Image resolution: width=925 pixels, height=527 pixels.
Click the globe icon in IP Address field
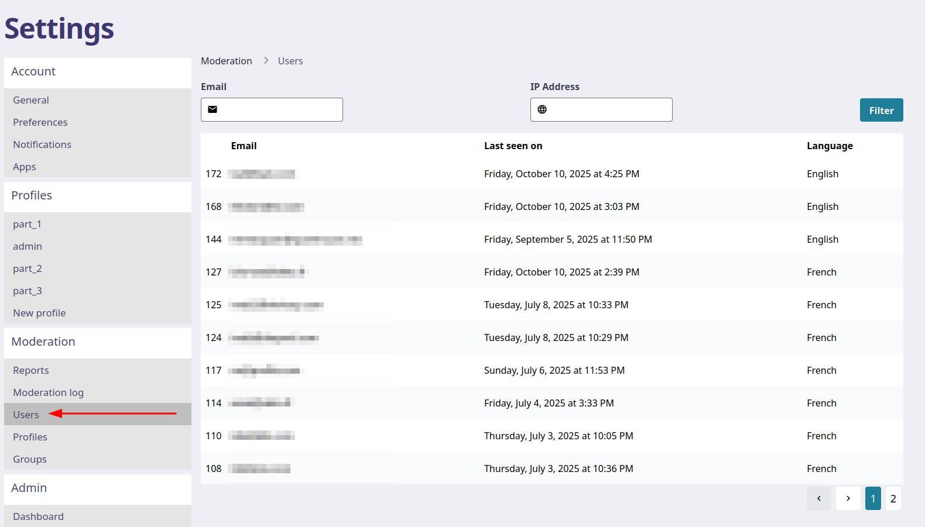pyautogui.click(x=542, y=109)
